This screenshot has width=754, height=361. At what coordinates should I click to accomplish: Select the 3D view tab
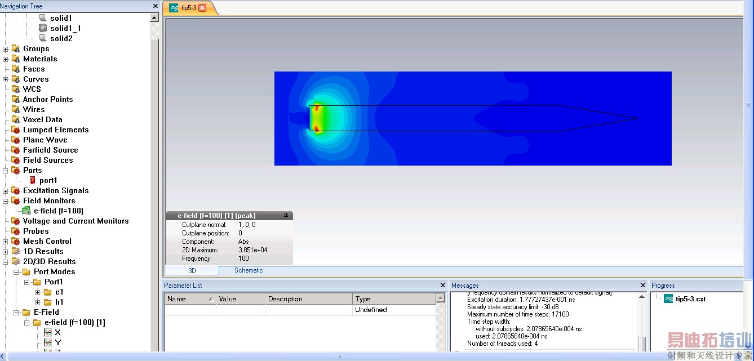pos(192,270)
